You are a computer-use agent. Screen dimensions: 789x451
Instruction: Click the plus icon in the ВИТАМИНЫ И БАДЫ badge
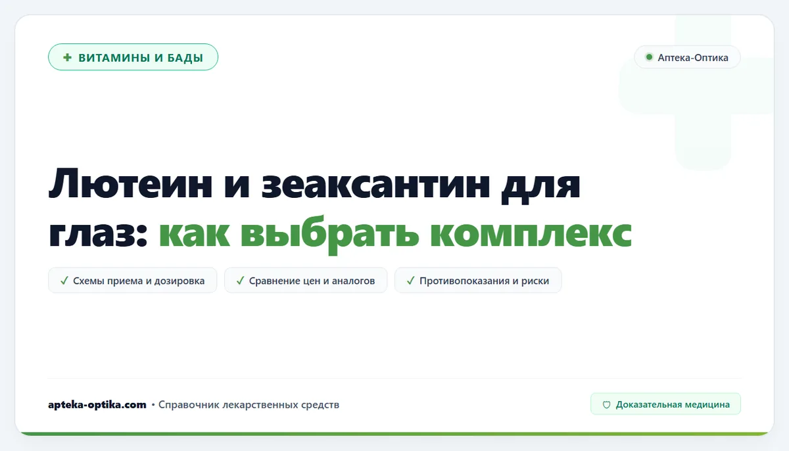[67, 57]
